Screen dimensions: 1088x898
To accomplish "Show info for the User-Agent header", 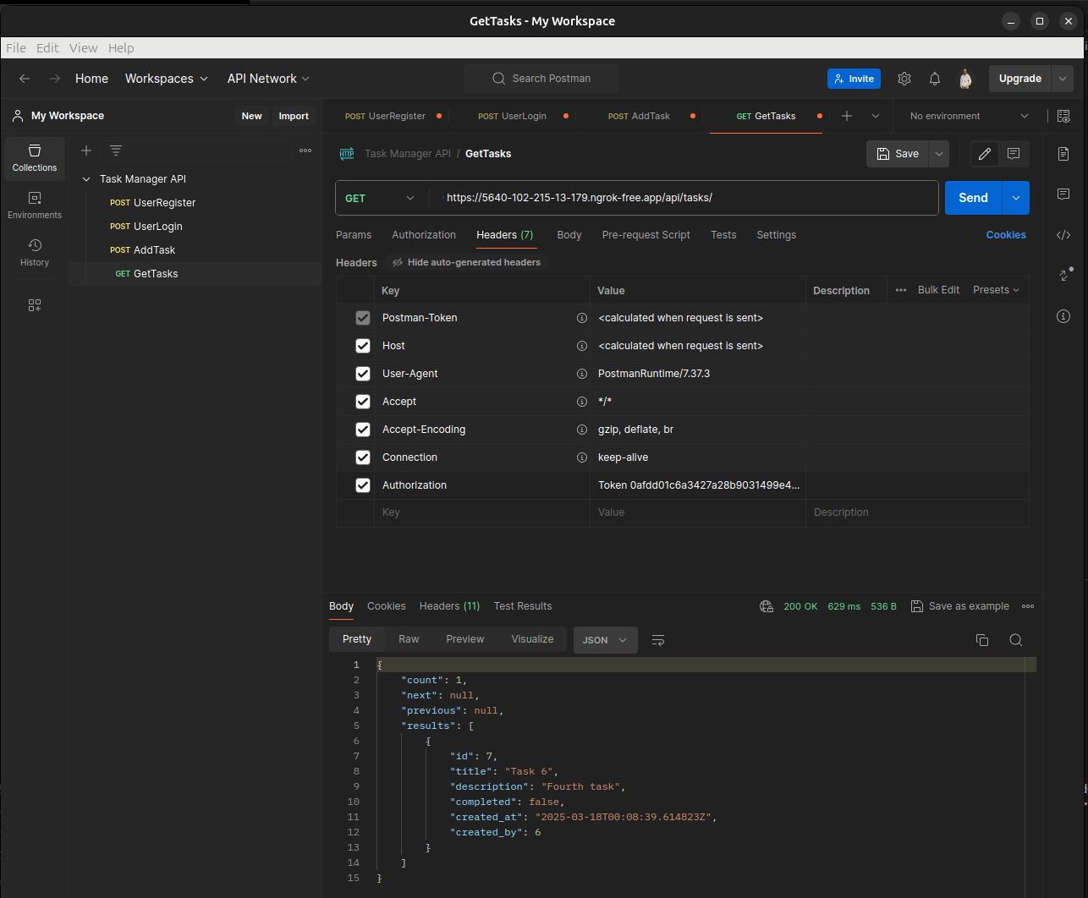I will coord(582,374).
